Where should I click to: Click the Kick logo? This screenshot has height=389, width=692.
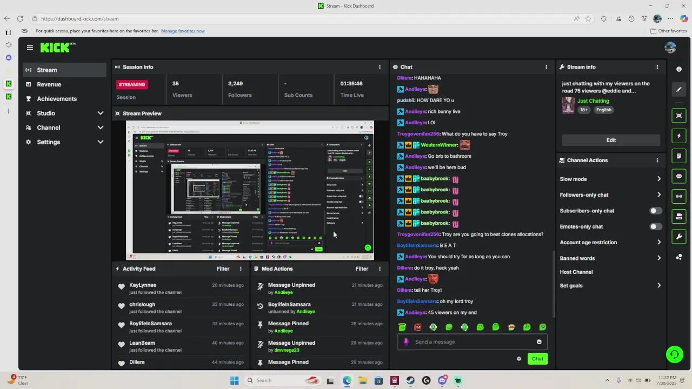[x=57, y=48]
